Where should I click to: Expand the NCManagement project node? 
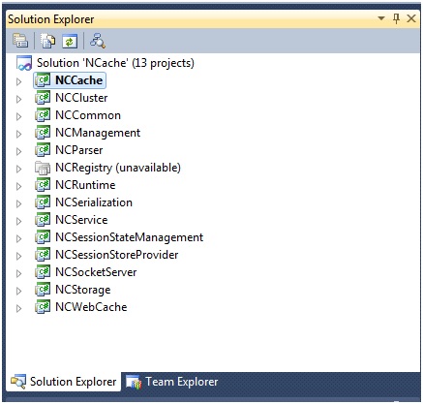pos(18,134)
